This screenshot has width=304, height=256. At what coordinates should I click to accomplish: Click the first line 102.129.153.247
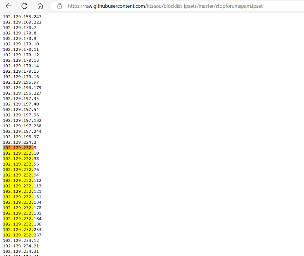tap(22, 17)
